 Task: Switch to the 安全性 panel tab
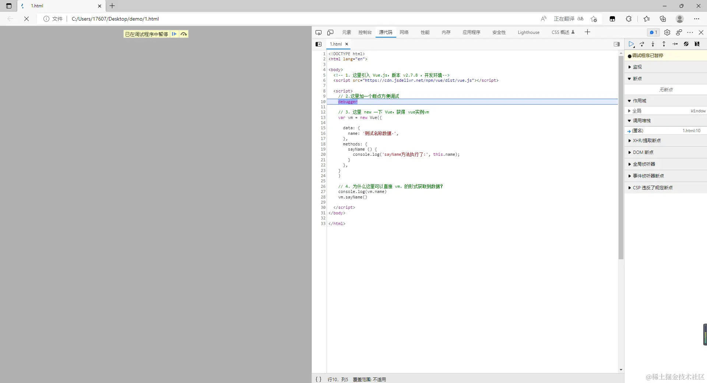(499, 32)
